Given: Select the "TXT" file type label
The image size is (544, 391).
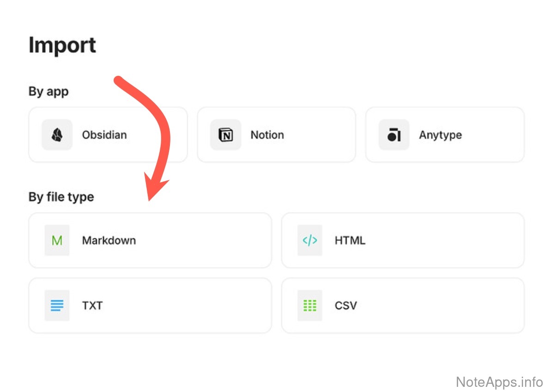Looking at the screenshot, I should click(92, 305).
